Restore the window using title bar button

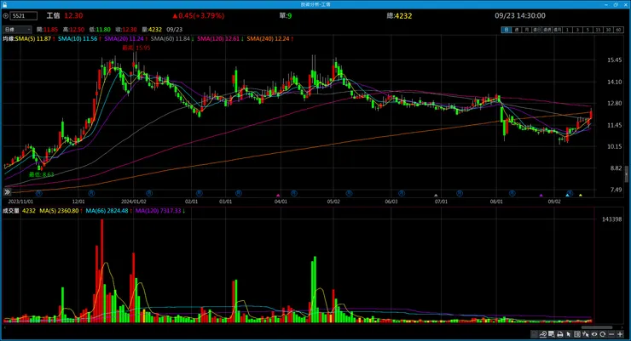point(616,4)
